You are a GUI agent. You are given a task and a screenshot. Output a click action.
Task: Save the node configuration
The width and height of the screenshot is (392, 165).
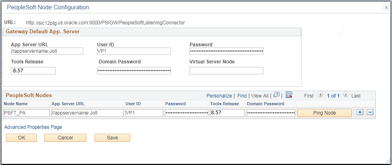[x=112, y=138]
